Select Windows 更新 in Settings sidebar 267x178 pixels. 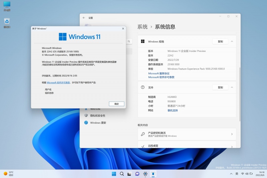(98, 123)
